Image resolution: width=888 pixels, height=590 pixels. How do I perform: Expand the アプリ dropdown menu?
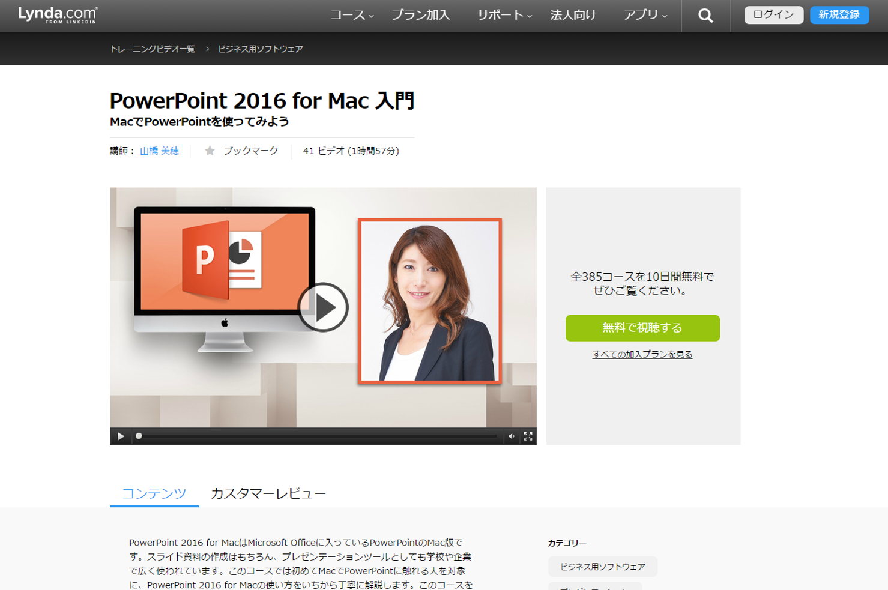[645, 15]
